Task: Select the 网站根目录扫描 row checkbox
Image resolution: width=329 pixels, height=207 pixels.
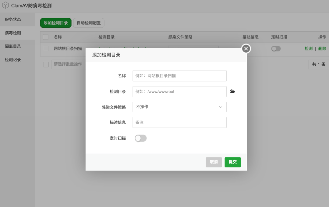Action: (x=46, y=48)
